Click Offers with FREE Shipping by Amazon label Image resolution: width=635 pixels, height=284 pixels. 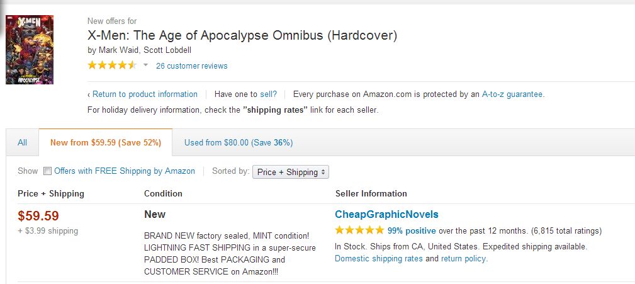[x=125, y=171]
